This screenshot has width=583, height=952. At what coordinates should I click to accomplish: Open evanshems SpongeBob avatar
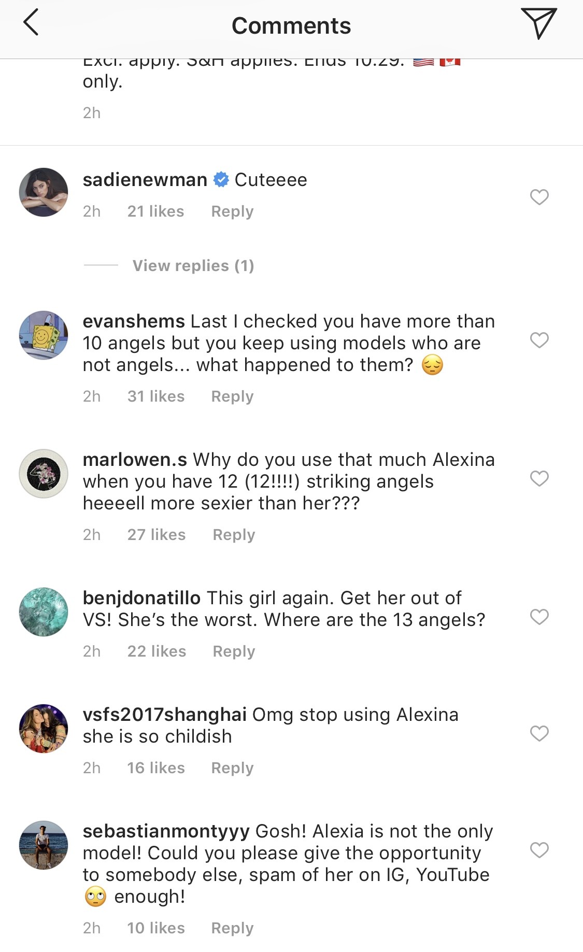pos(44,335)
